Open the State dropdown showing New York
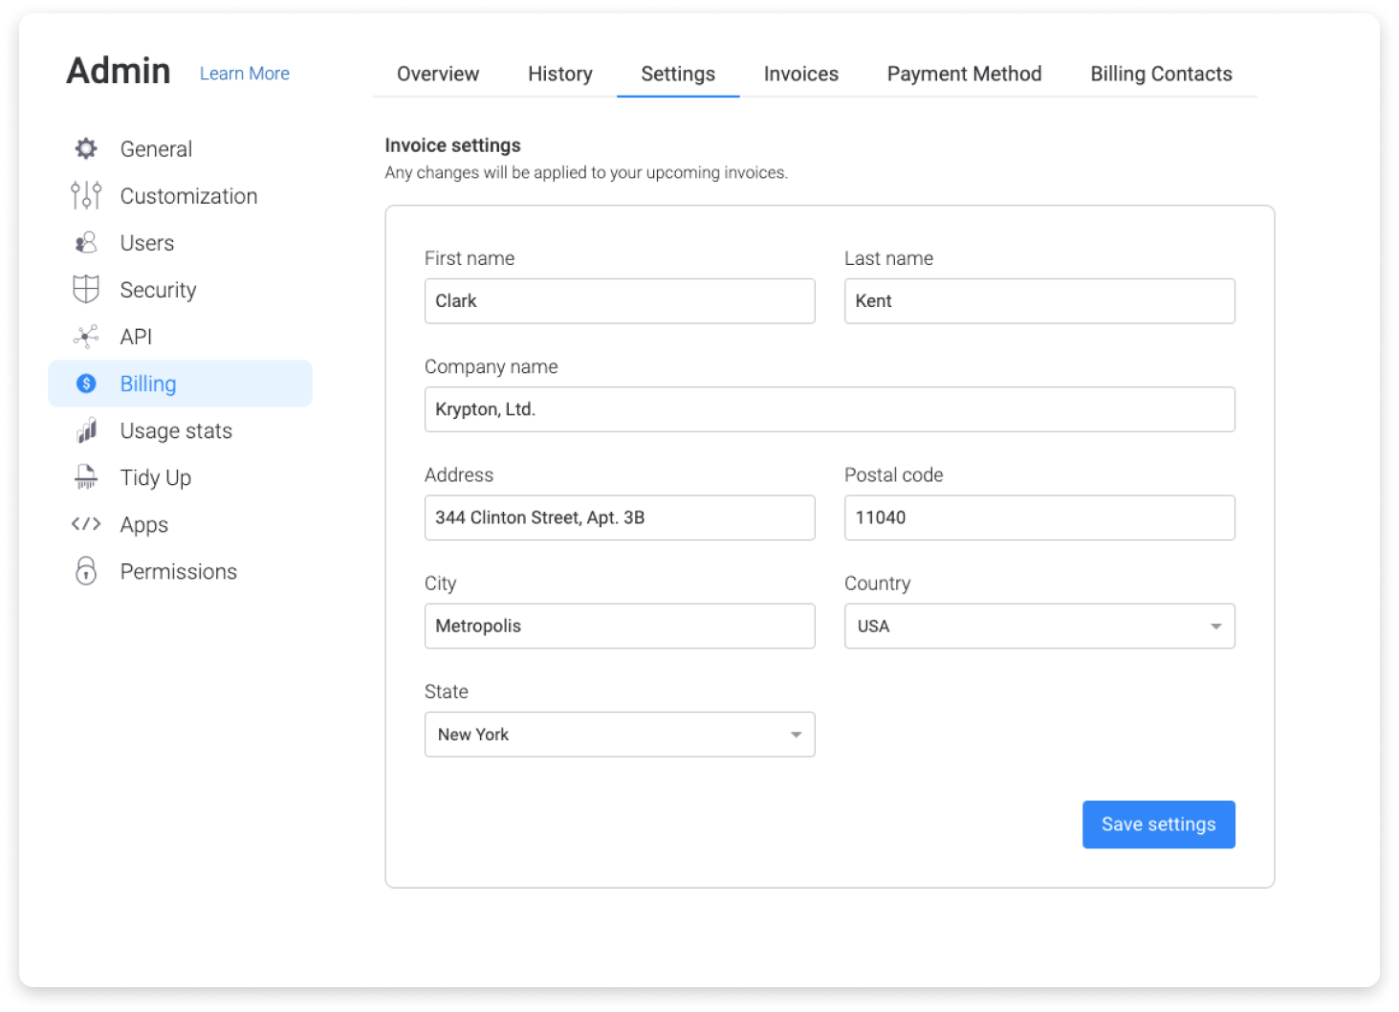Image resolution: width=1399 pixels, height=1012 pixels. (x=620, y=735)
